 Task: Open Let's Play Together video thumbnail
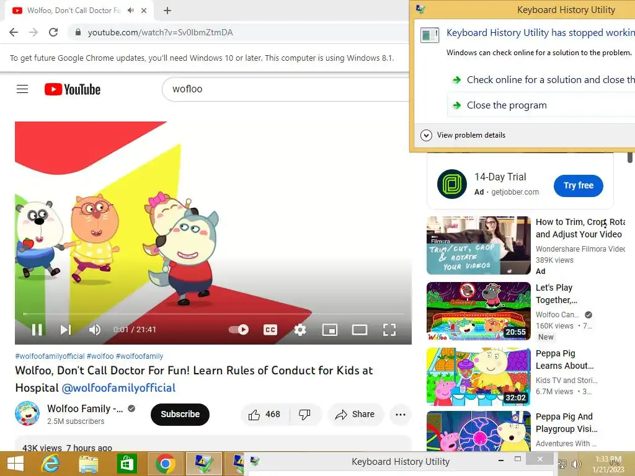click(479, 311)
